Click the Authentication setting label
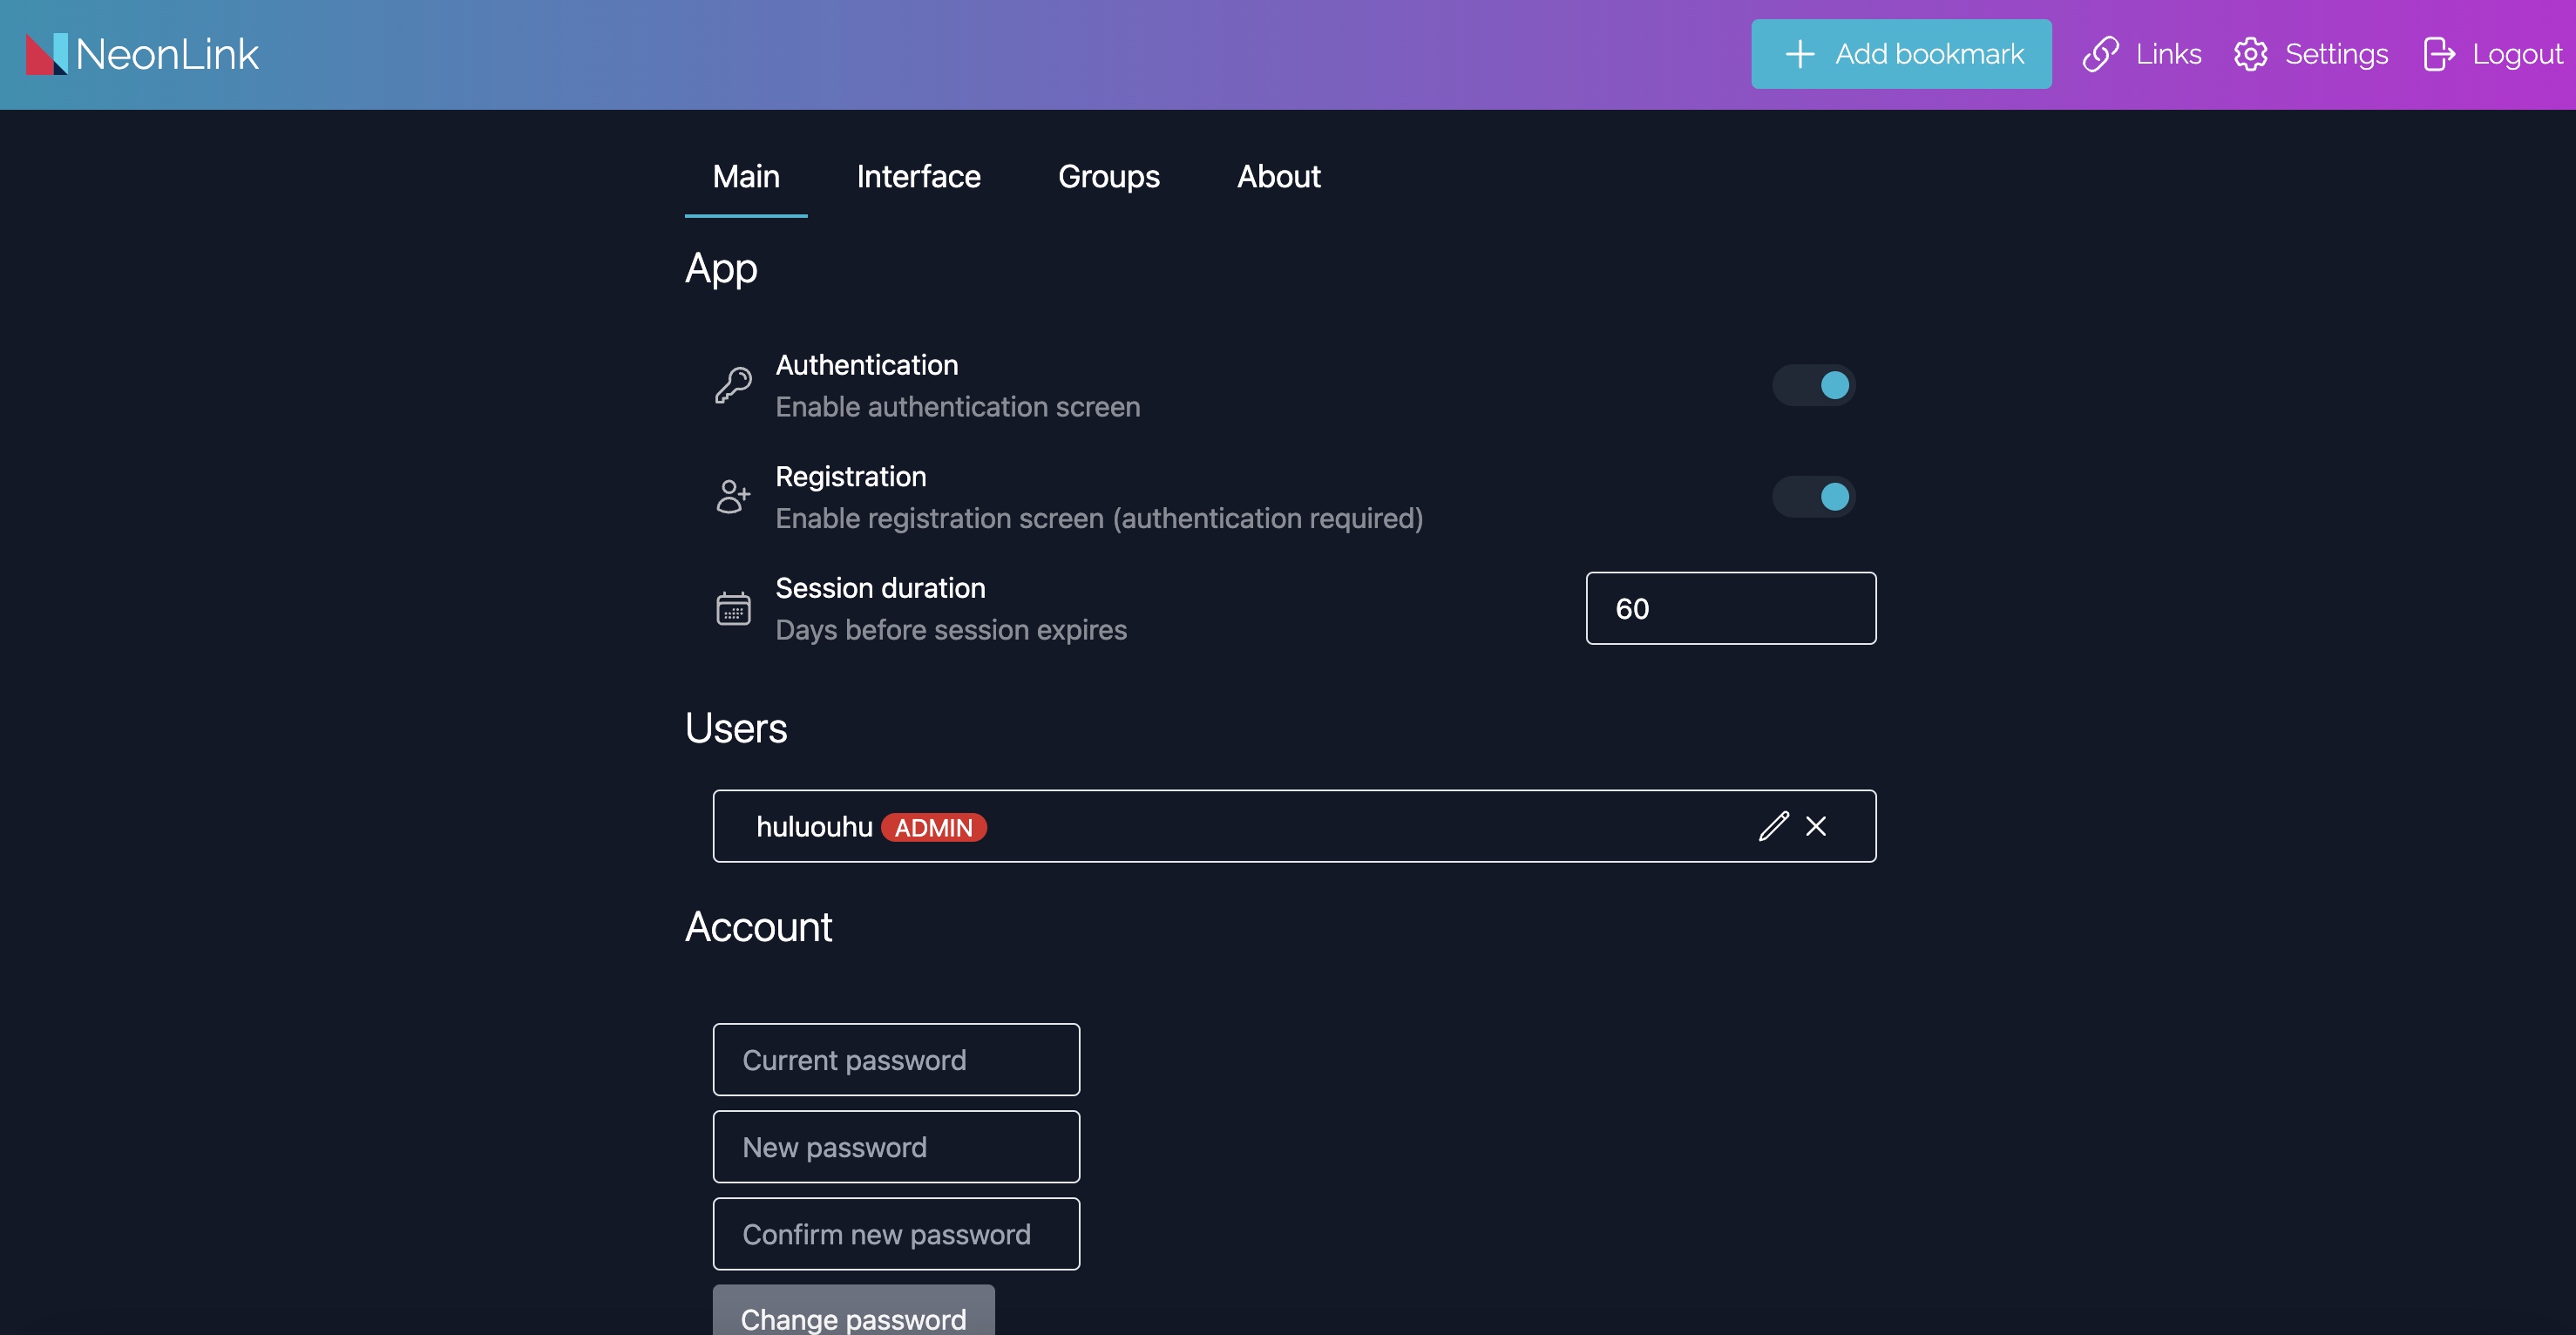The height and width of the screenshot is (1335, 2576). pyautogui.click(x=867, y=365)
